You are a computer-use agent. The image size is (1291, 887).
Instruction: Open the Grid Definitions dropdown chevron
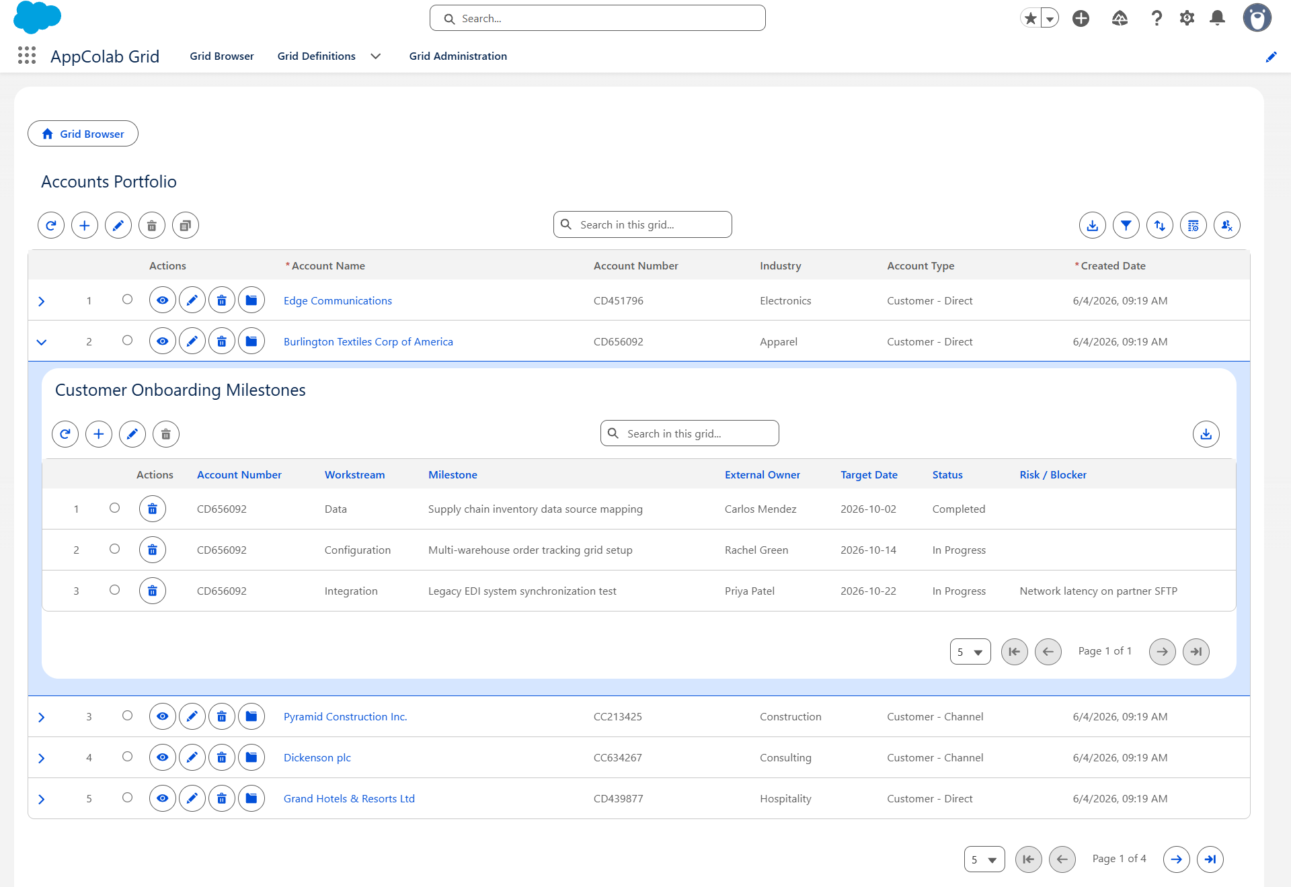coord(376,56)
